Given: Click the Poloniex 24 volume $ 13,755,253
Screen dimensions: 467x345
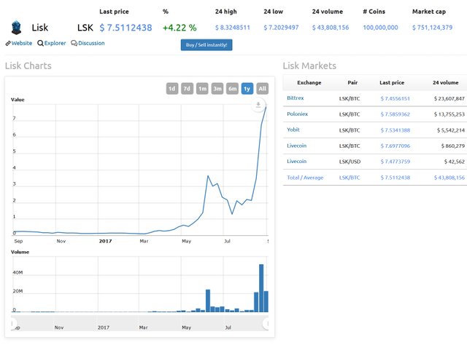Looking at the screenshot, I should pyautogui.click(x=449, y=114).
